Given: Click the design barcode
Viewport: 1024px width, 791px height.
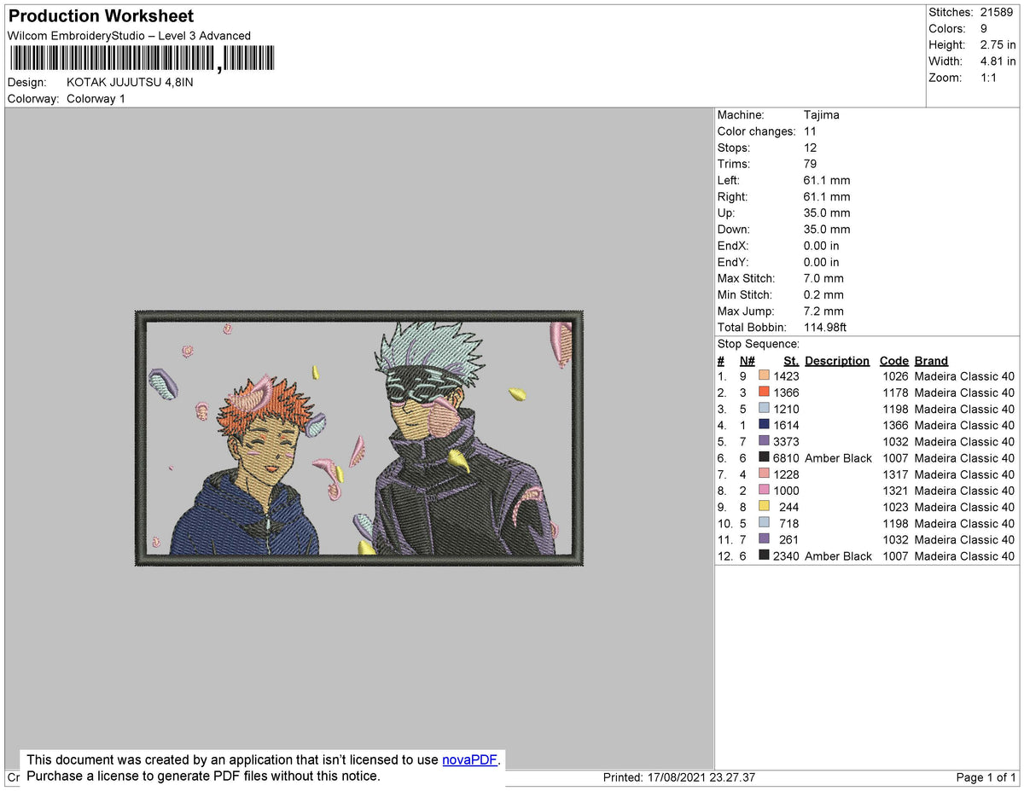Looking at the screenshot, I should pos(141,57).
